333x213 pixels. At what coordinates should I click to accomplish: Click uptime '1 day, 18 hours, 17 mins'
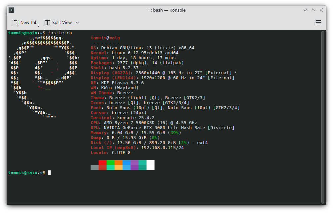click(x=144, y=58)
